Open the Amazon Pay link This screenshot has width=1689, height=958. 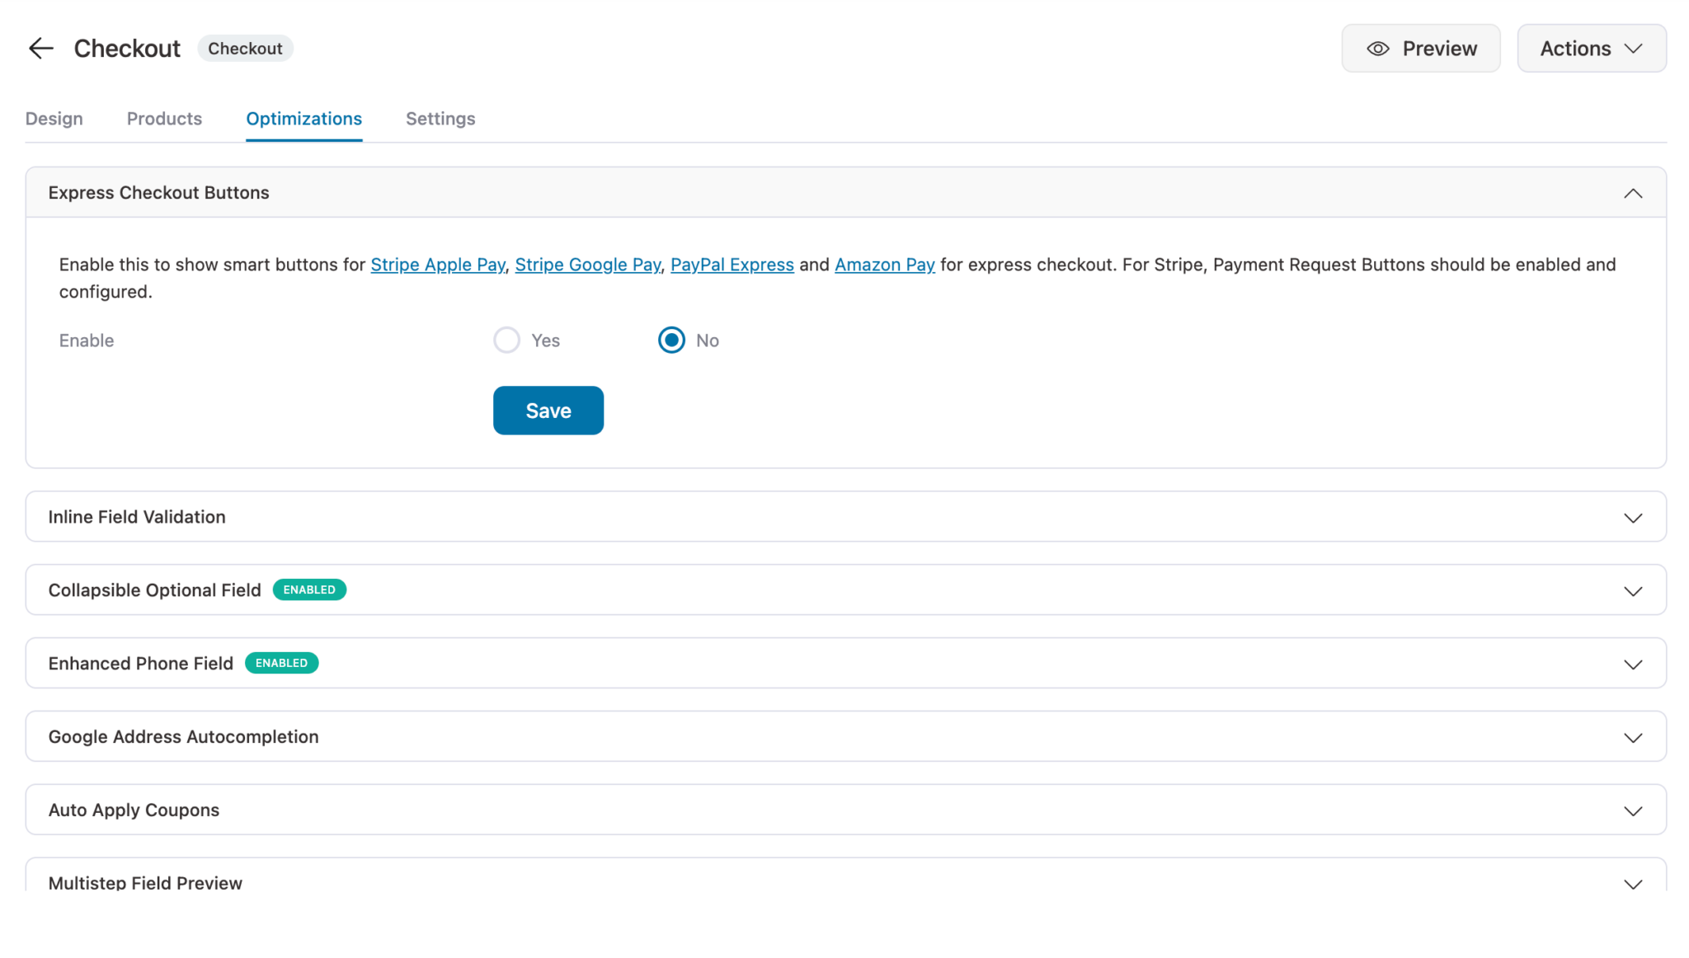point(884,265)
